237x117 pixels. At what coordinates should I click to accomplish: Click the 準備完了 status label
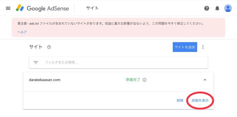(x=133, y=80)
